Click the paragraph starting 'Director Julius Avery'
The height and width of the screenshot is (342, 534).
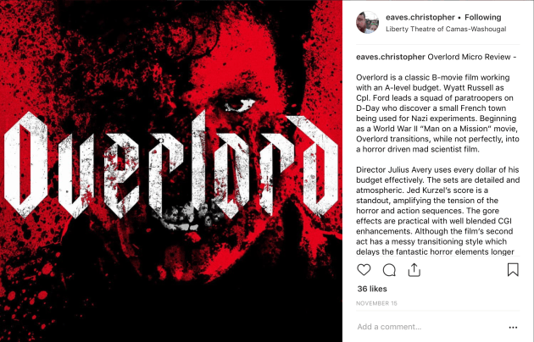pos(437,211)
